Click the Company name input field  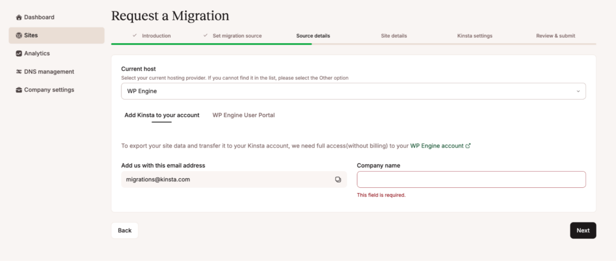471,179
